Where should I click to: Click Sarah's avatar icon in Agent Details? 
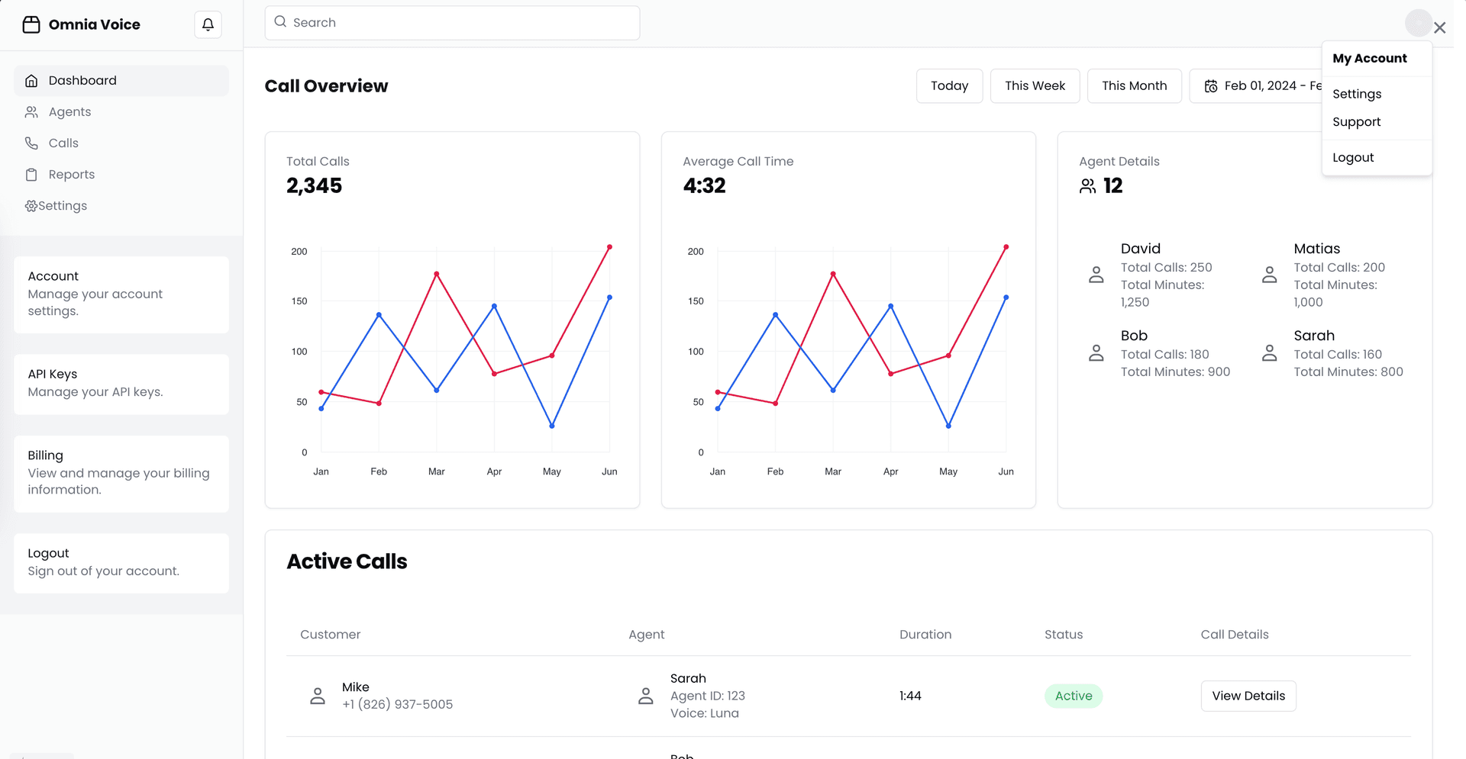[x=1270, y=352]
